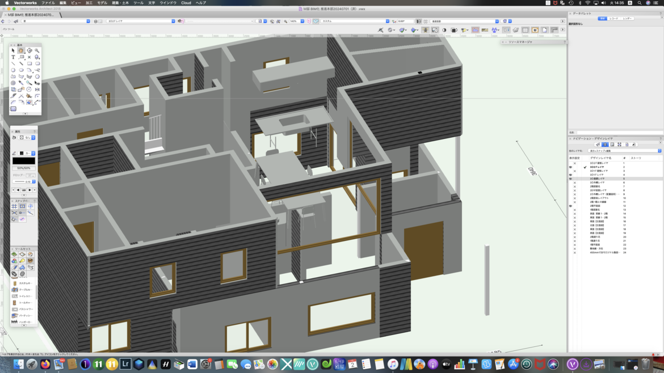Pick the Rectangle drawing tool

click(x=29, y=63)
